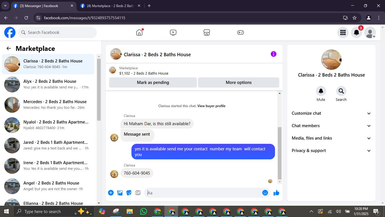
Task: Close the Marketplace browser tab
Action: tap(139, 6)
